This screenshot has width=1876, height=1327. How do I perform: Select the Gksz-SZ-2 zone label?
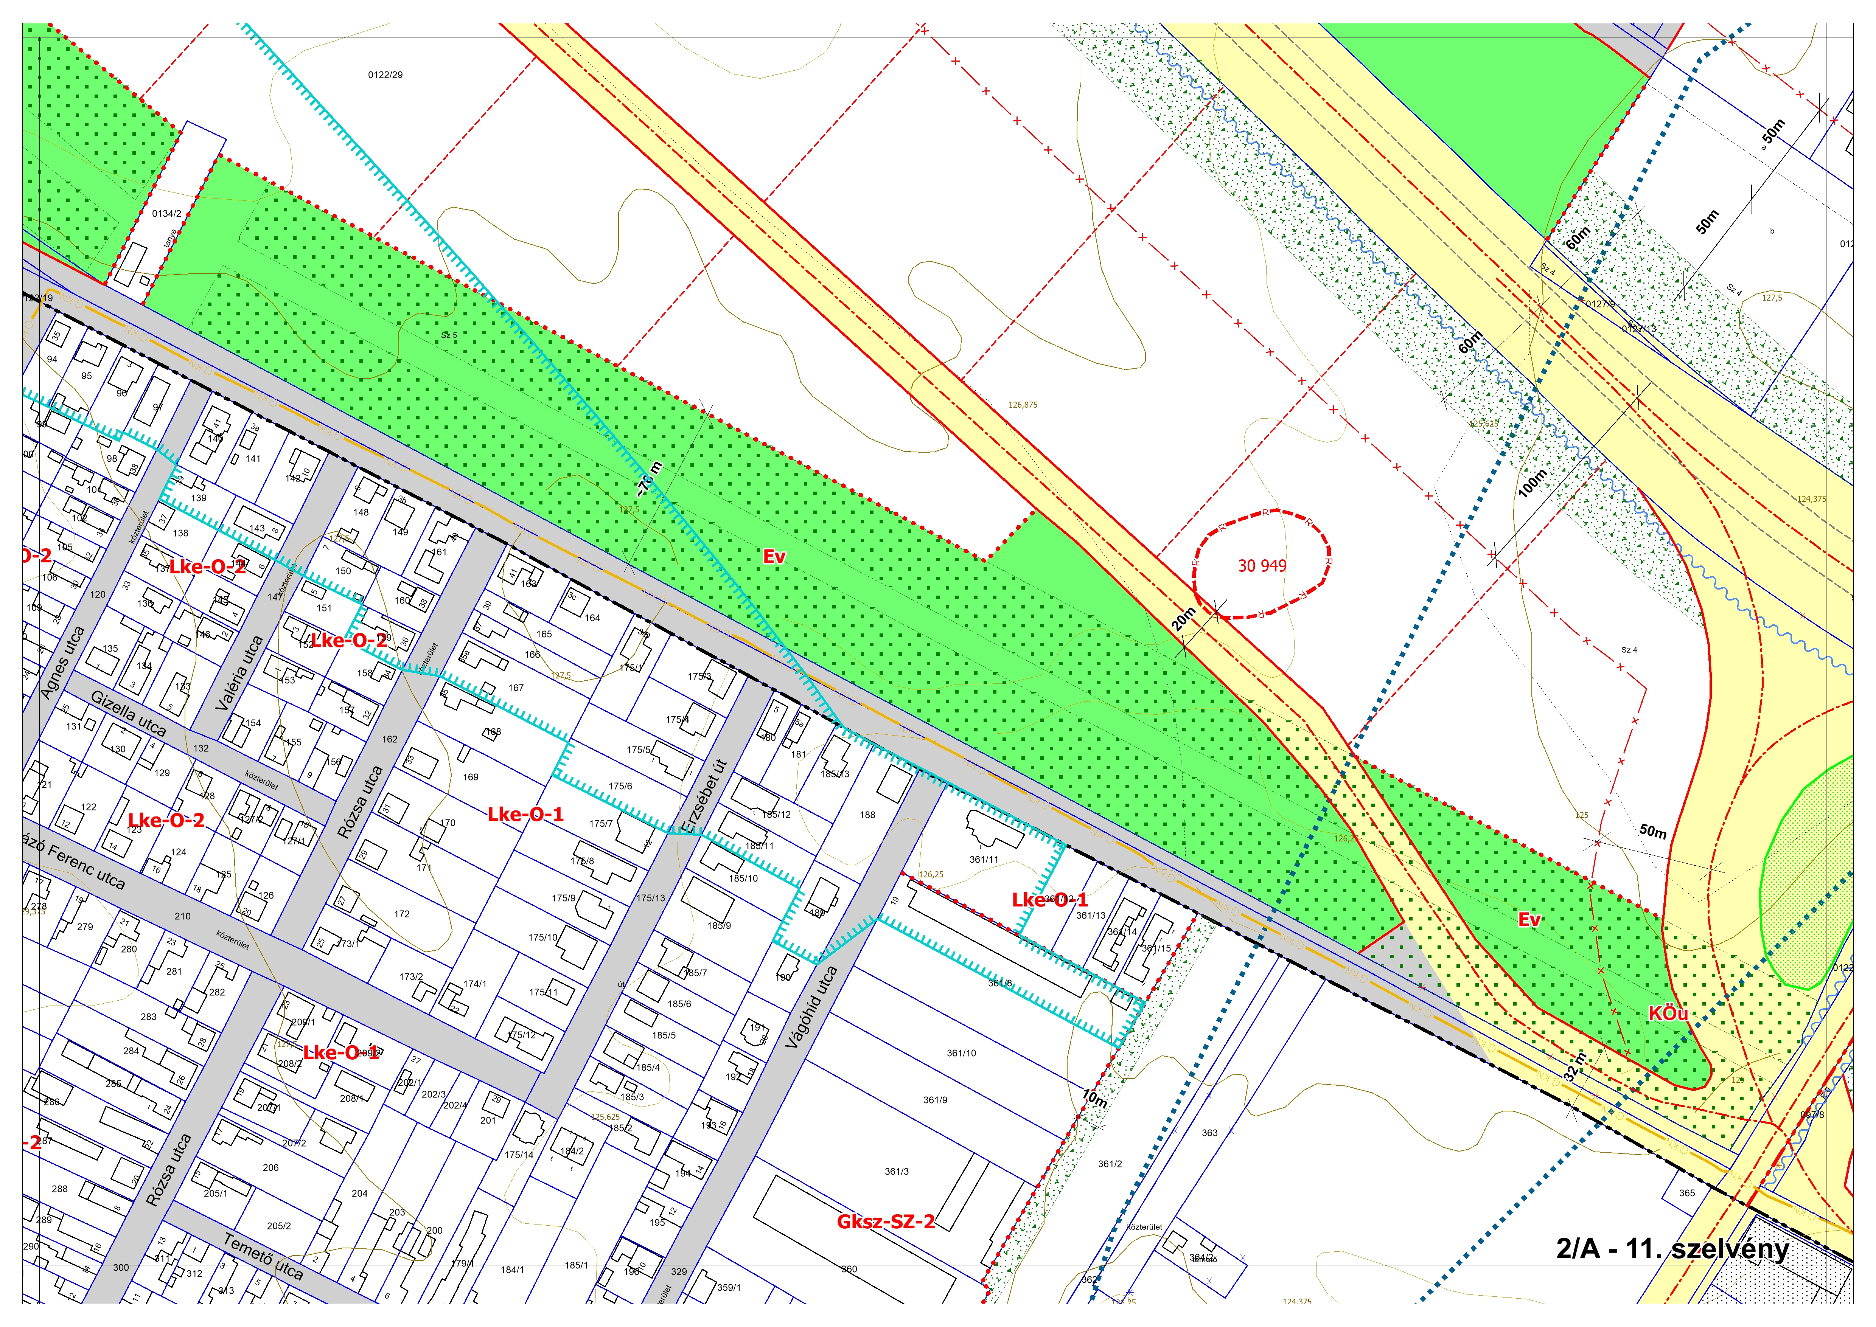(x=885, y=1222)
